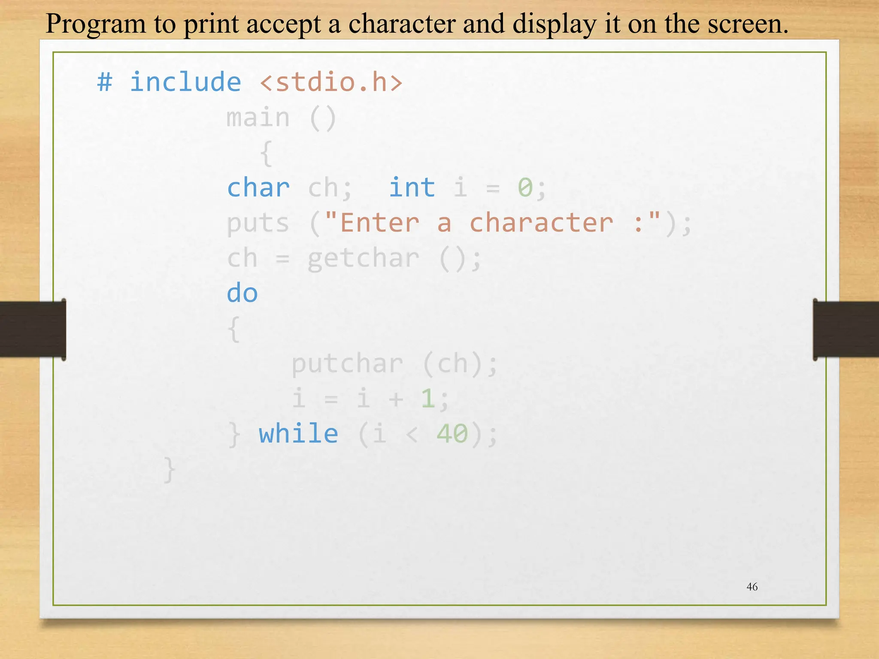Click the dark tab on the left edge
This screenshot has width=879, height=659.
click(x=33, y=329)
